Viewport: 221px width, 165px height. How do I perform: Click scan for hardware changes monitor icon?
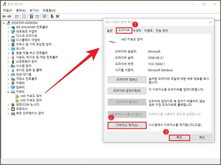[44, 16]
